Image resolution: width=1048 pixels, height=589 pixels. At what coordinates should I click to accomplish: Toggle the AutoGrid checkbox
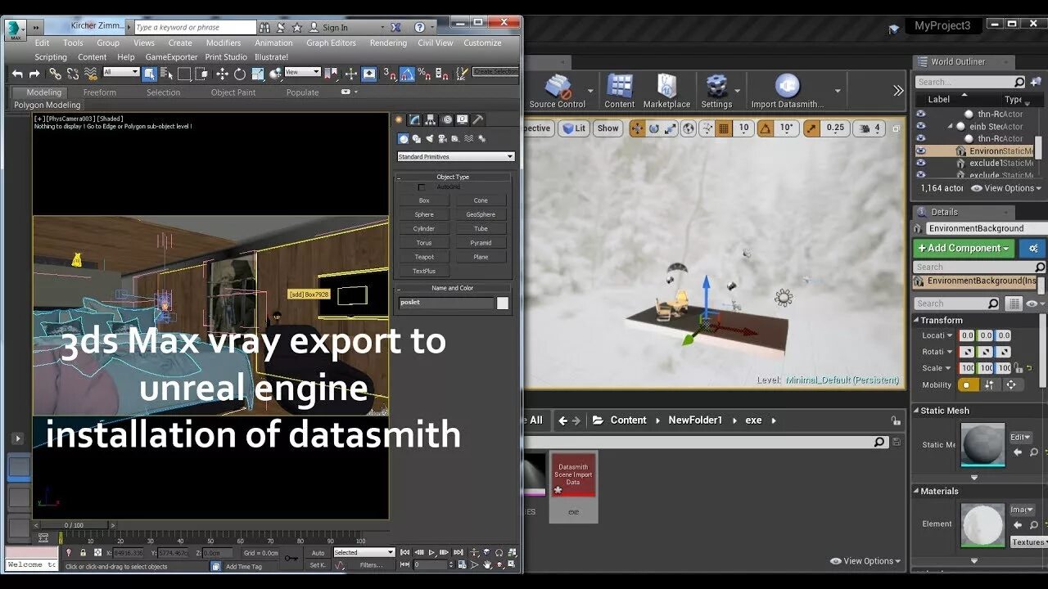422,187
